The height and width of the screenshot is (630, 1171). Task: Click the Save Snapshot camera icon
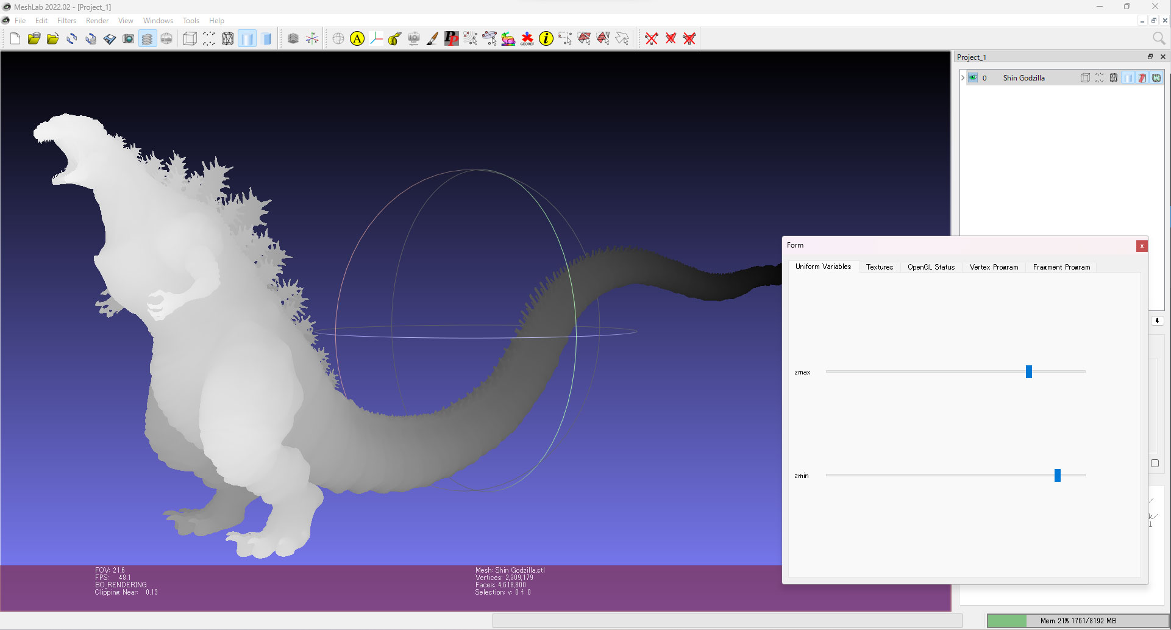pos(129,39)
